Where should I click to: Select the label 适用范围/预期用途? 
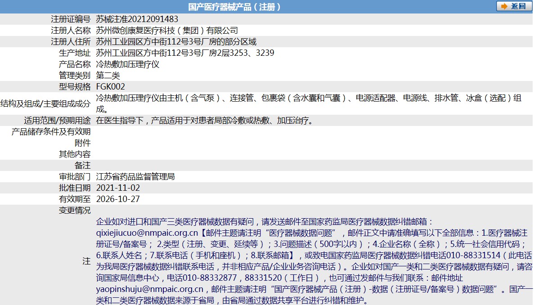(57, 120)
